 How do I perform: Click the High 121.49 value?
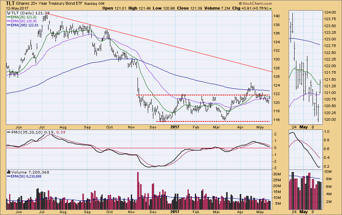click(140, 8)
